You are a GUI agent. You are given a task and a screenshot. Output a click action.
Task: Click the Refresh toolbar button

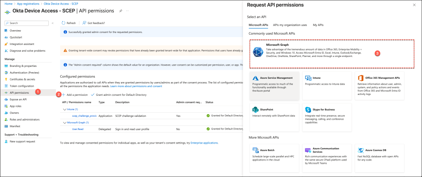coord(68,23)
